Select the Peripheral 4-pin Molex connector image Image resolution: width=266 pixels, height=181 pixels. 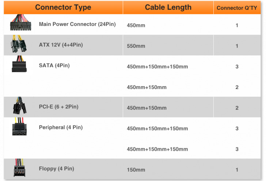point(19,127)
